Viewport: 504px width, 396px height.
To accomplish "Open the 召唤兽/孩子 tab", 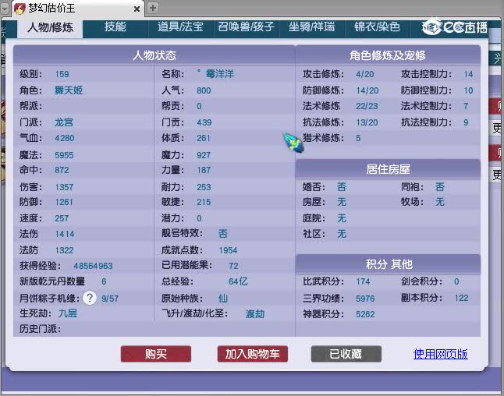I will click(x=247, y=27).
